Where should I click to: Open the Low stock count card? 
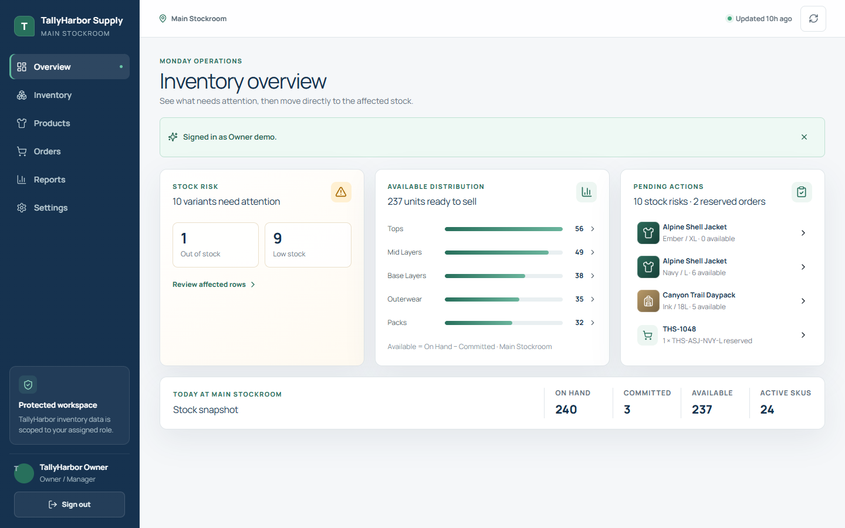(x=308, y=245)
